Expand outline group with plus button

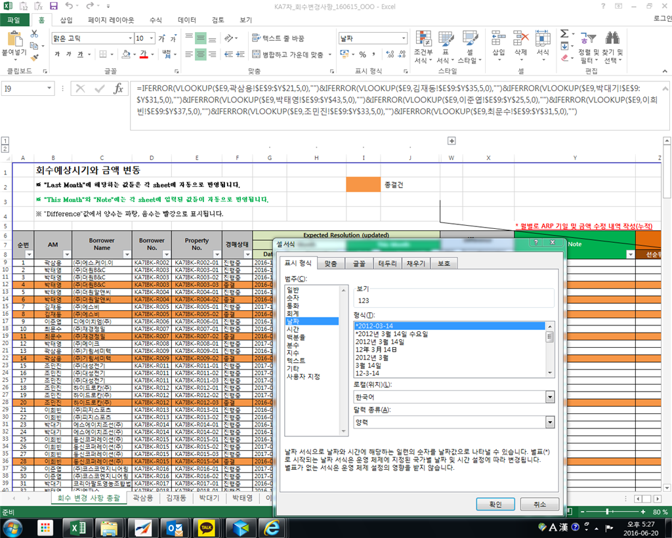pyautogui.click(x=451, y=141)
